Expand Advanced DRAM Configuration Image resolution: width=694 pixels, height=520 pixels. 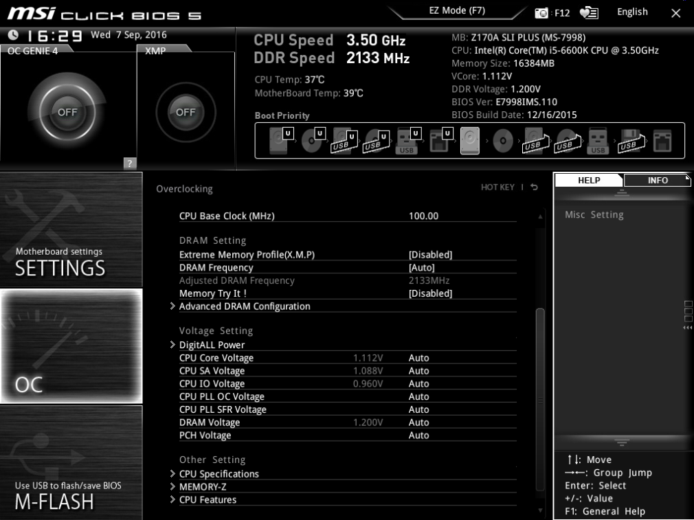pos(245,306)
